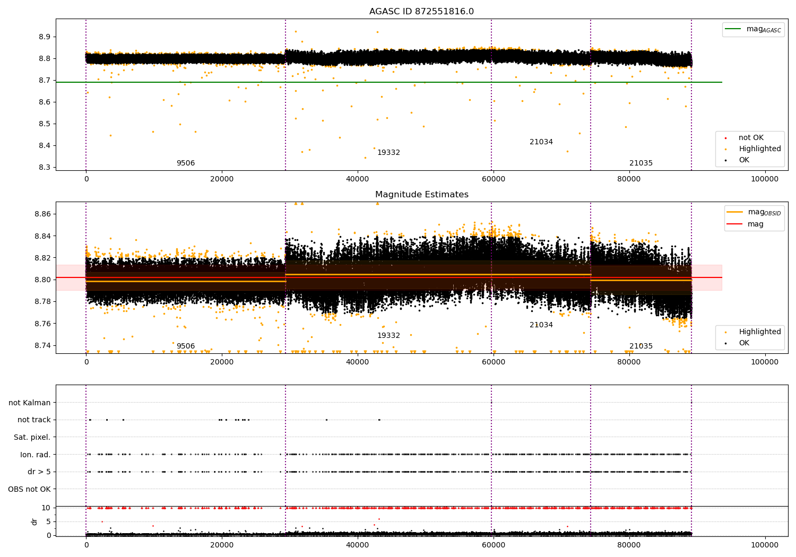Select Highlighted in the top plot legend

click(x=760, y=149)
